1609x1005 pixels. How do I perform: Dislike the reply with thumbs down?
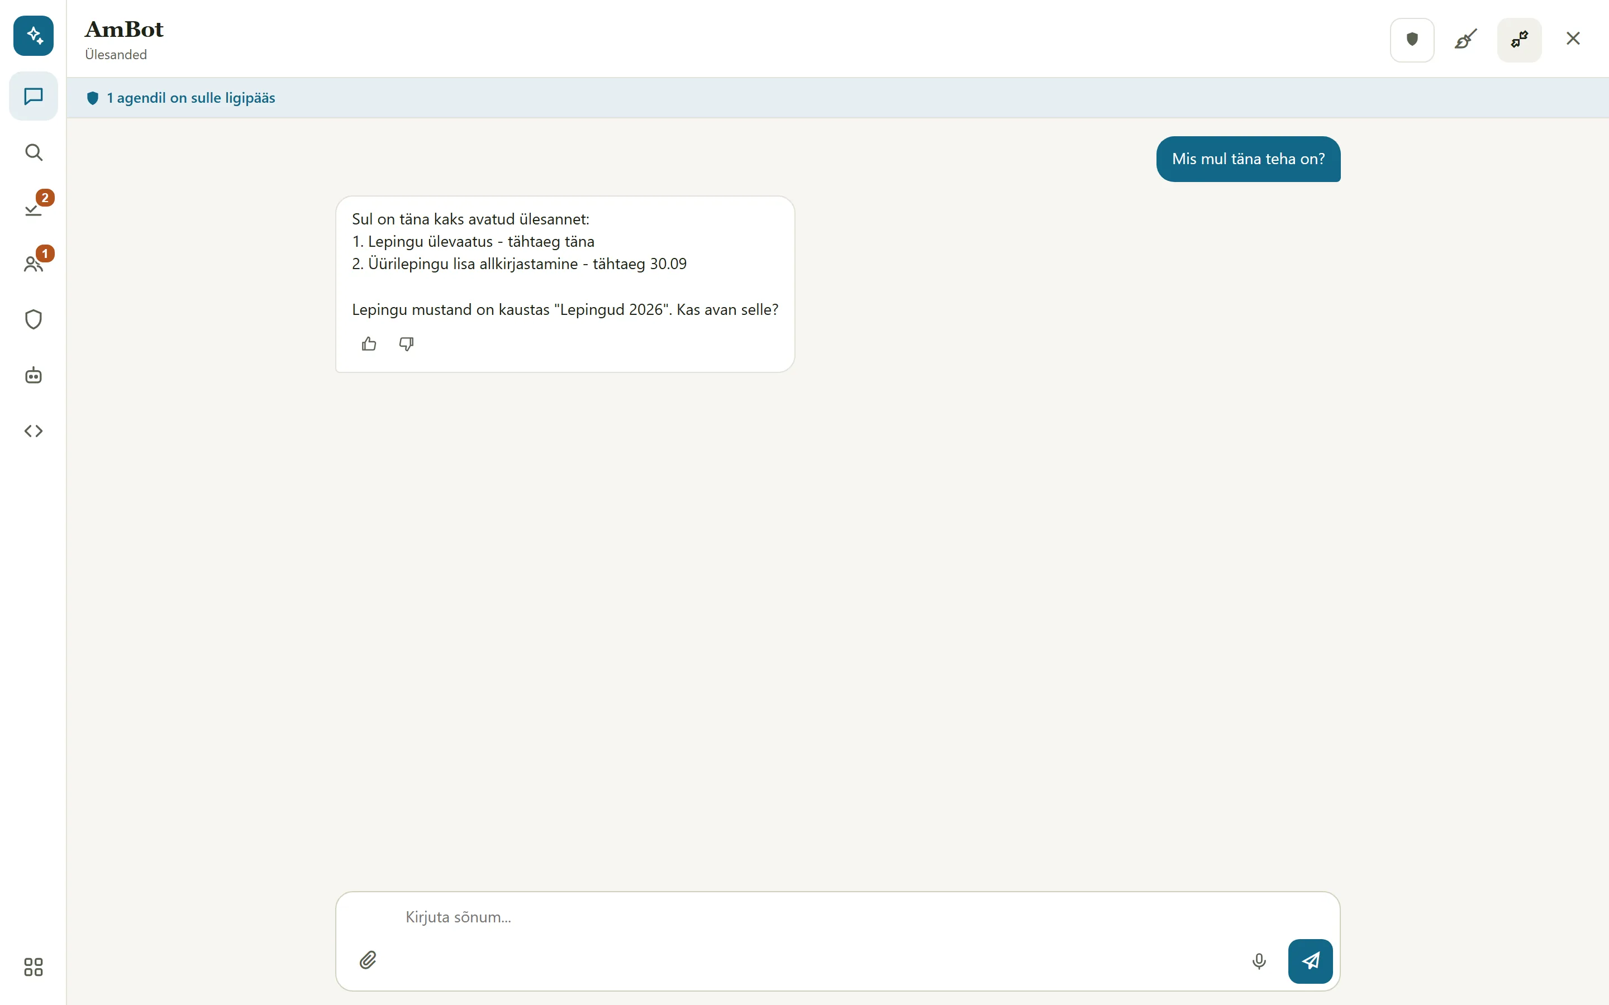[x=406, y=343]
